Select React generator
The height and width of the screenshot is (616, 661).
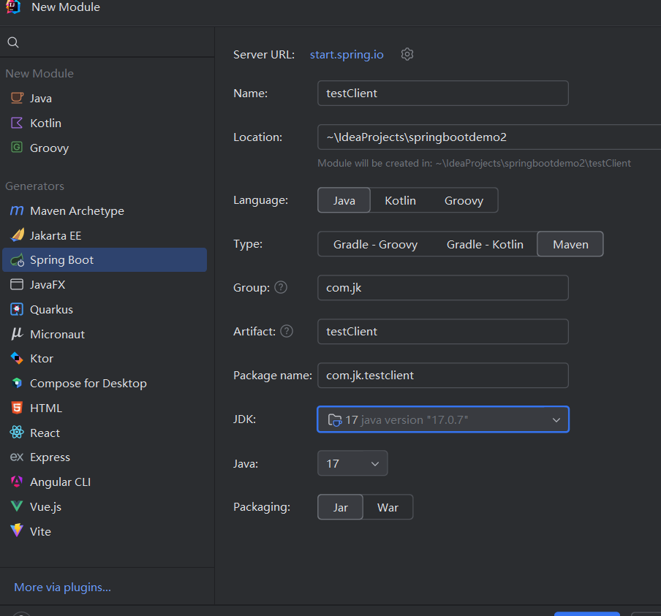point(105,433)
